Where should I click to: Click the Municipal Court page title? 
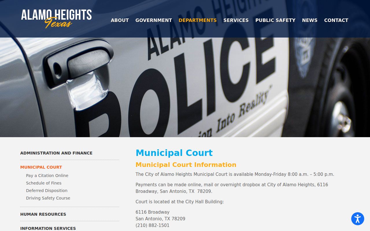(174, 153)
